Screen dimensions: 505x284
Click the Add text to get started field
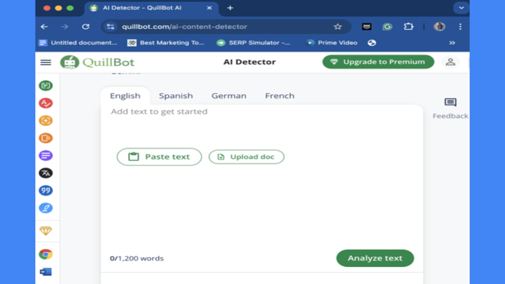coord(159,111)
